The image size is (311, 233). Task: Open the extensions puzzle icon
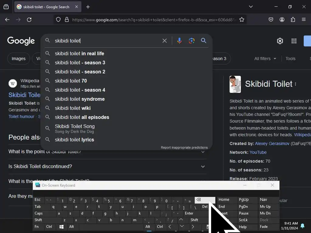pos(293,20)
